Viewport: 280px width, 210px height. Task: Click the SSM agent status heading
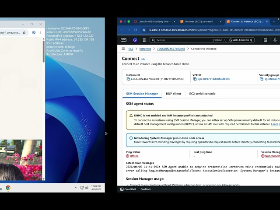pyautogui.click(x=140, y=104)
